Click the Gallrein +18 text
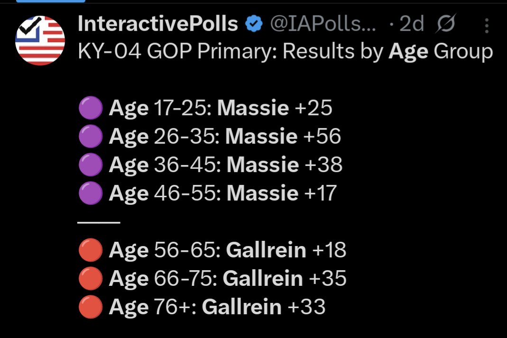This screenshot has height=338, width=507. (286, 250)
